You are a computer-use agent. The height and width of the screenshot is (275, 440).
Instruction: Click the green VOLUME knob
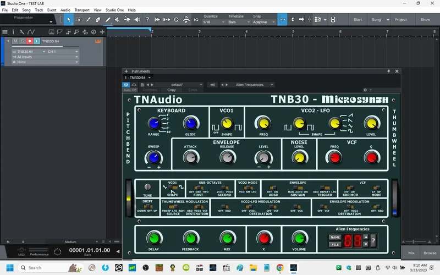pyautogui.click(x=299, y=238)
